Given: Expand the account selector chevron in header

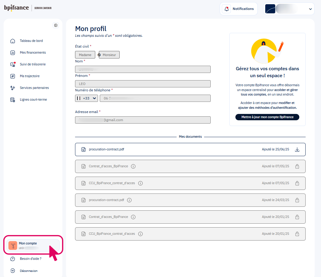Looking at the screenshot, I should click(x=310, y=9).
